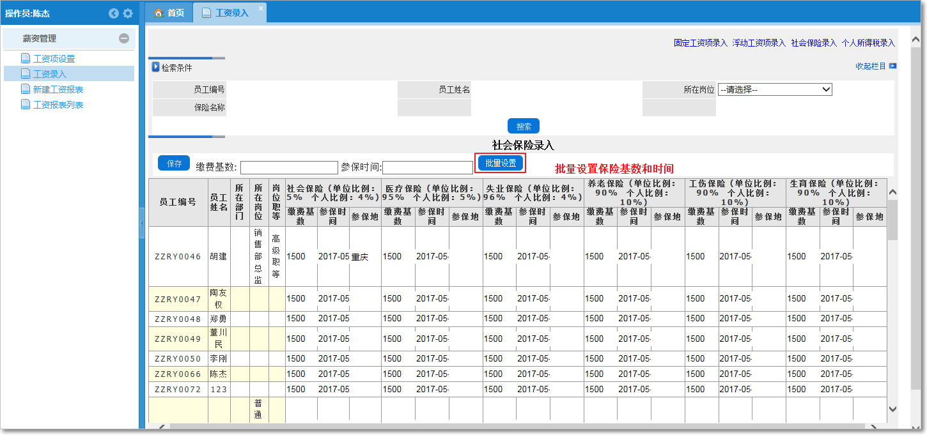Click the collapse icon next to 收起栏目

tap(891, 66)
